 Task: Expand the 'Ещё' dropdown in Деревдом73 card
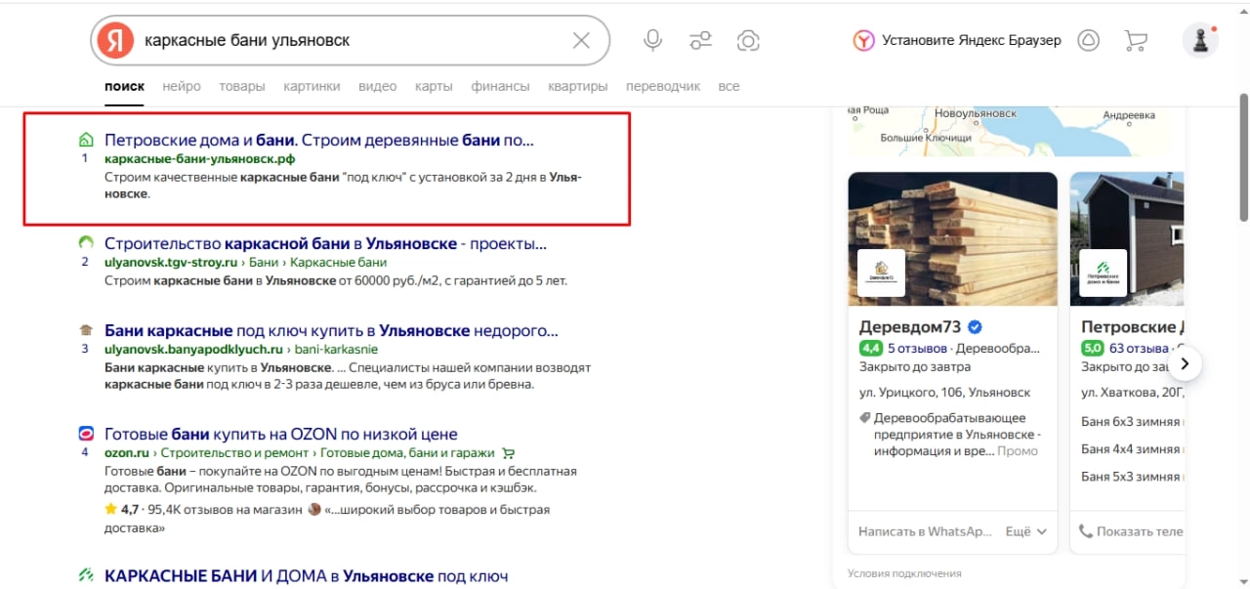click(x=1026, y=531)
